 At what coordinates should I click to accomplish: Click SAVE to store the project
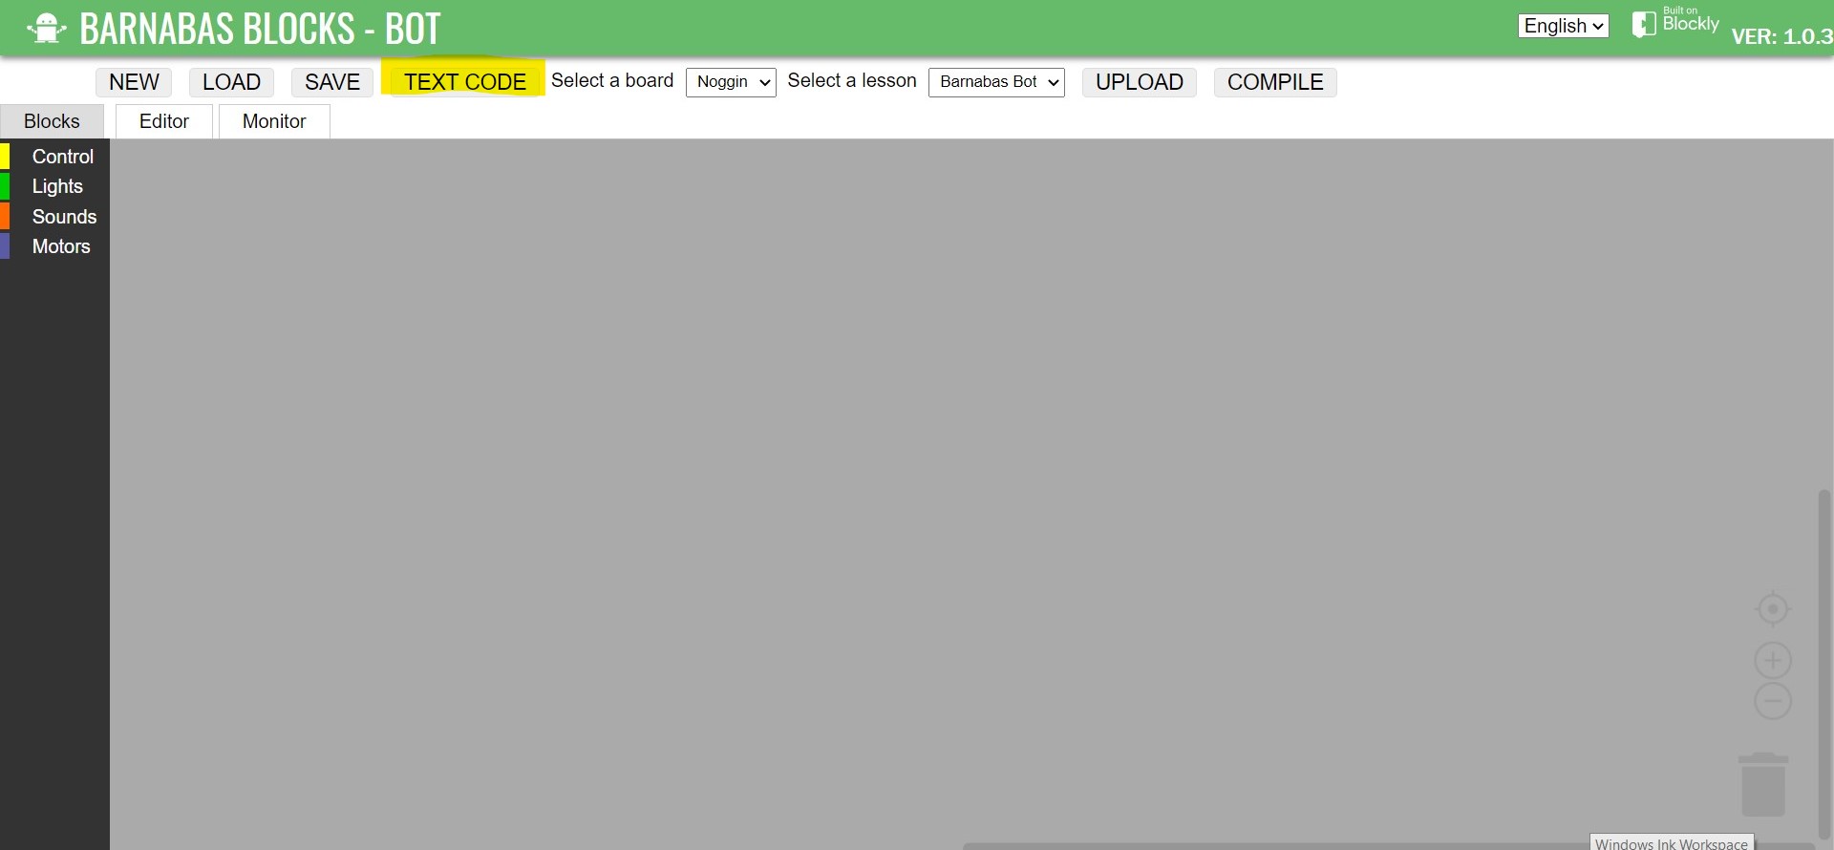332,82
